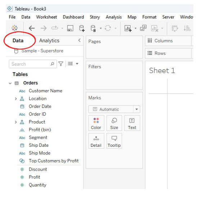The image size is (198, 198).
Task: Click the Duplicate sheet icon
Action: (x=143, y=28)
